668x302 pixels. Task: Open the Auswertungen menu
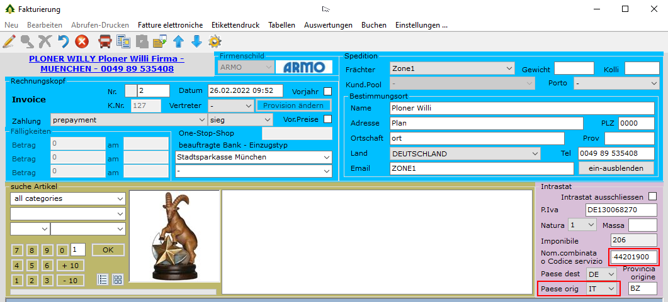tap(328, 25)
